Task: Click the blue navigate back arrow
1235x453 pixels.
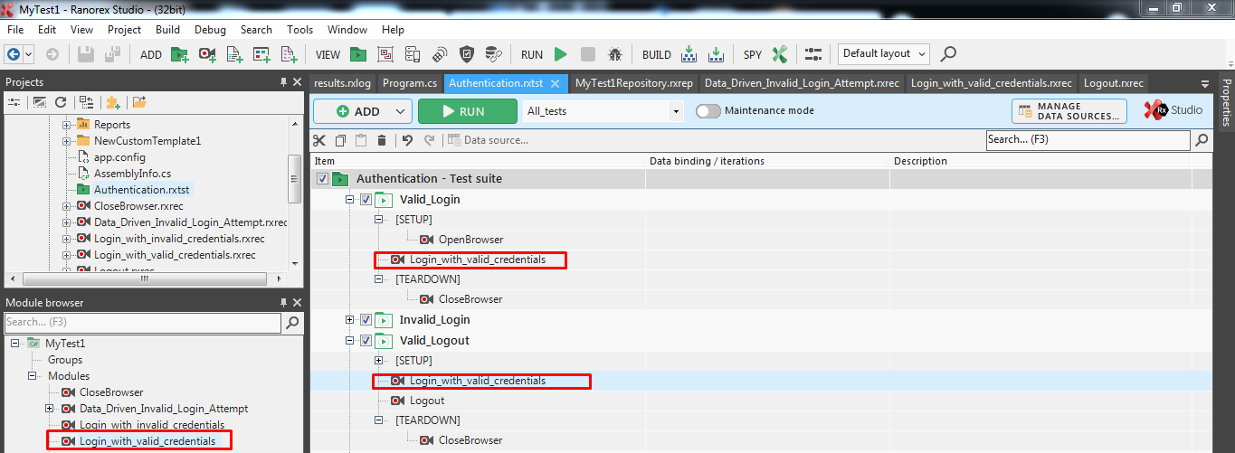Action: pos(14,54)
